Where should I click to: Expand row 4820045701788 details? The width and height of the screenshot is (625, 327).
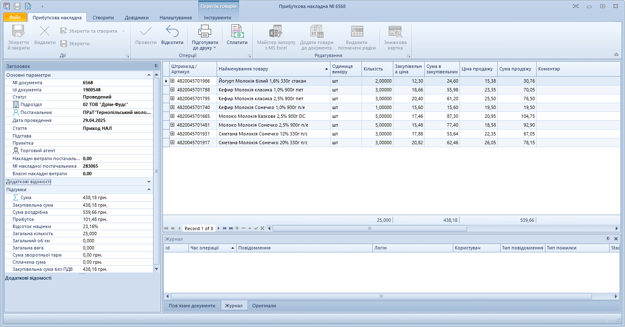tap(172, 90)
